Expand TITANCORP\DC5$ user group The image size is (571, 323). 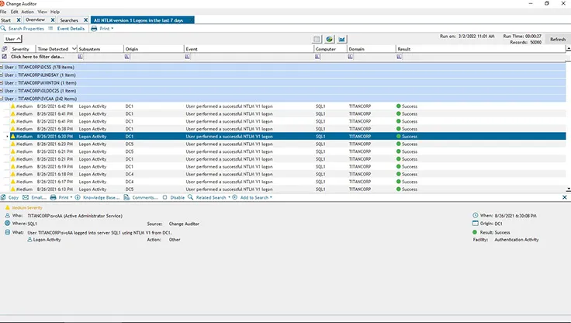[2, 67]
